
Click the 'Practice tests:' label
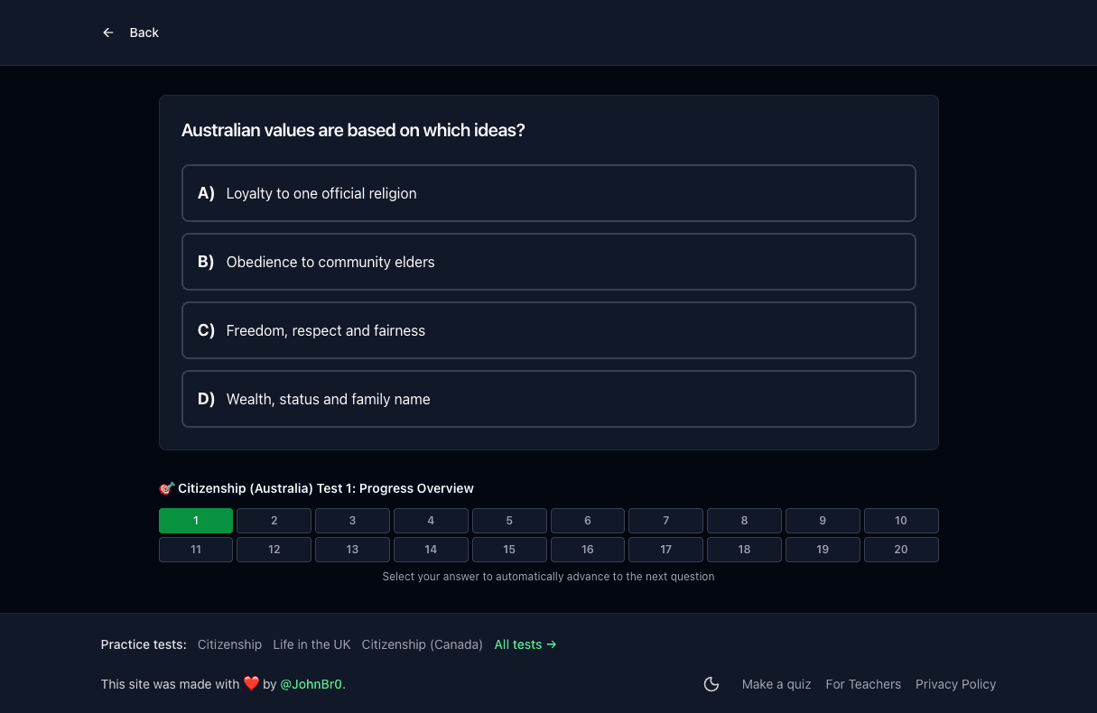click(x=144, y=644)
